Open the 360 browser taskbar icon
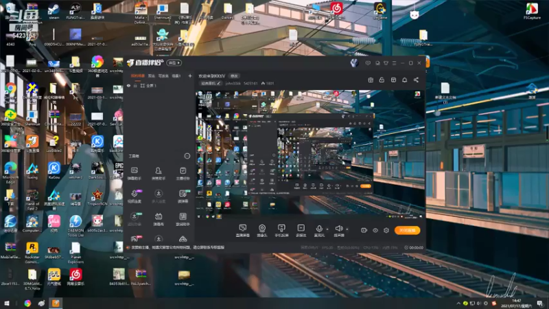 tap(27, 303)
